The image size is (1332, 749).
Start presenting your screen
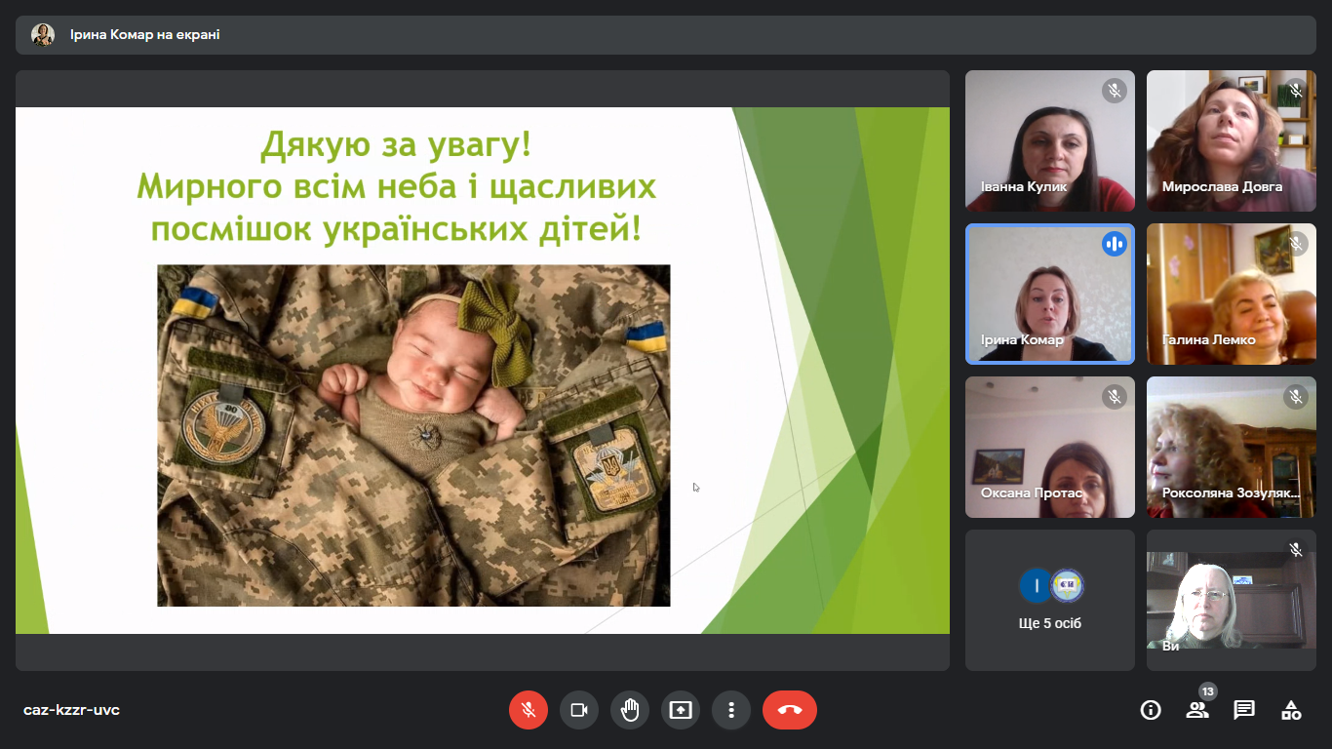681,710
